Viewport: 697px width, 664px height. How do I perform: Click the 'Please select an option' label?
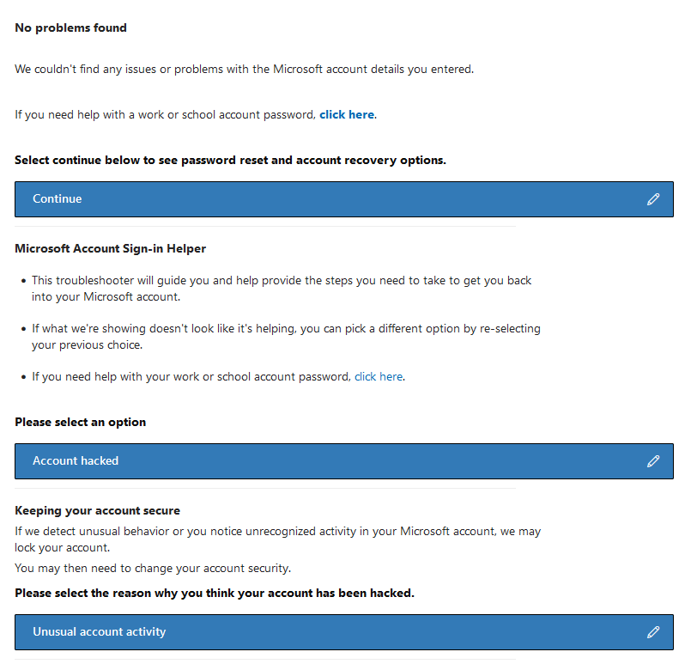80,422
